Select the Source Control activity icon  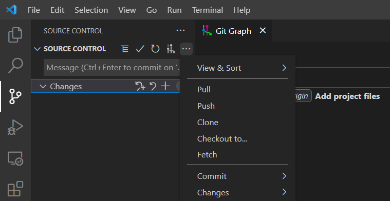[x=15, y=96]
